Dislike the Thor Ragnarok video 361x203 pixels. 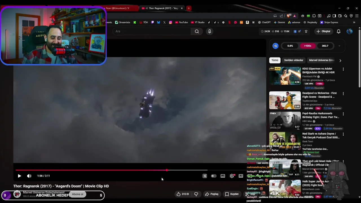pos(196,194)
